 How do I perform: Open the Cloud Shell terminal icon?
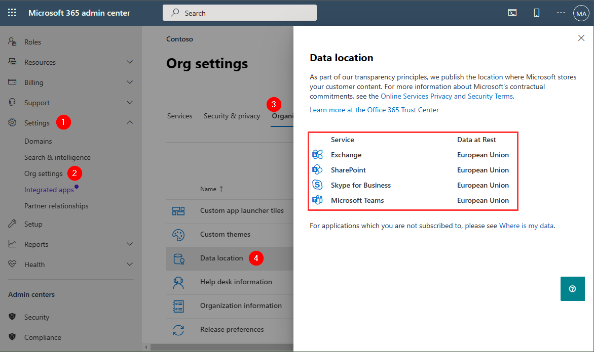tap(512, 13)
